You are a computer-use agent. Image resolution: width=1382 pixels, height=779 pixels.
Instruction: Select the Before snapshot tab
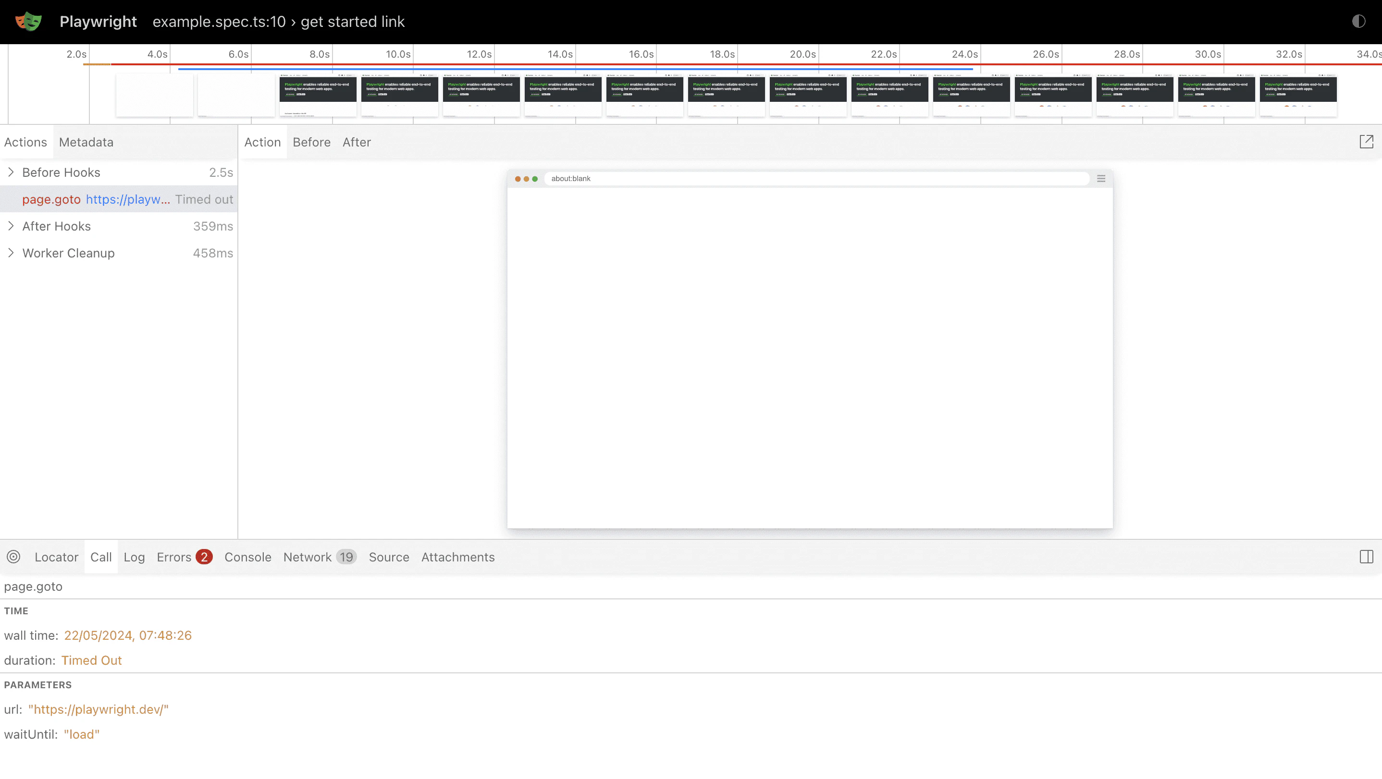tap(311, 142)
